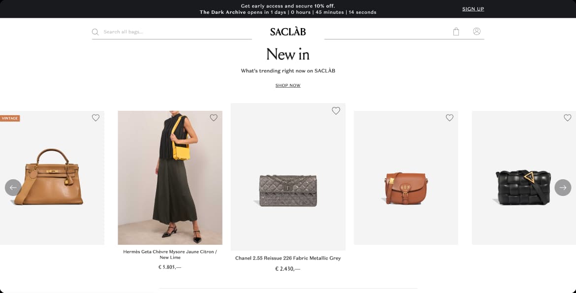The image size is (576, 293).
Task: Go to homepage via SACLÀB logo
Action: coord(288,32)
